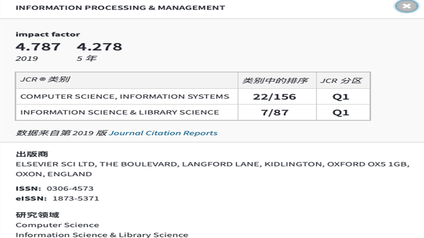Select the Computer Science, Information Systems row
This screenshot has width=424, height=238.
125,97
